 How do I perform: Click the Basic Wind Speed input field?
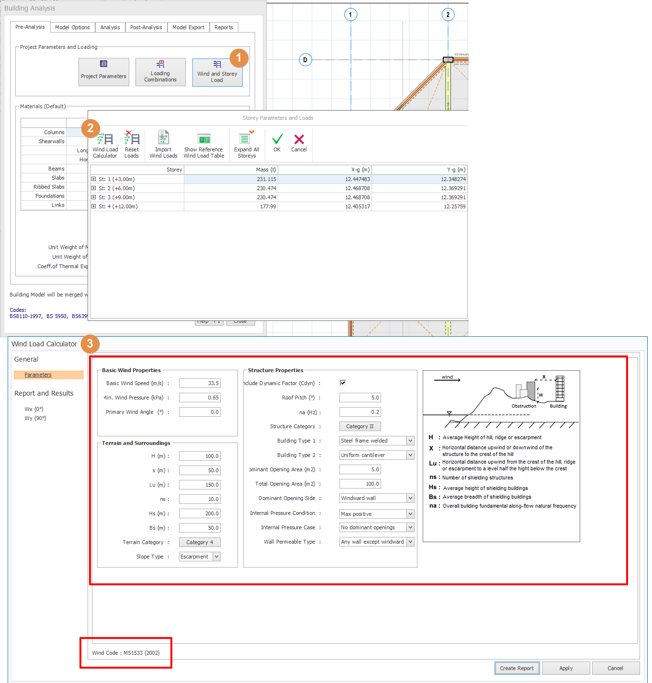point(200,383)
